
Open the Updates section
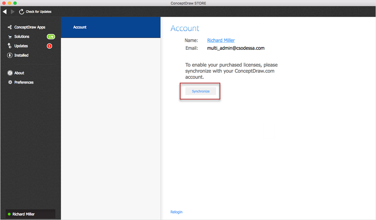pos(21,46)
